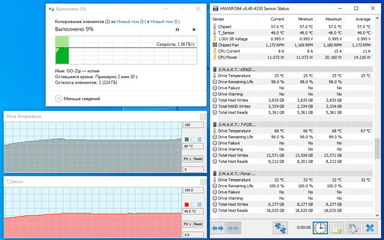Select the Chipset thermometer icon
The height and width of the screenshot is (240, 384).
pos(215,26)
